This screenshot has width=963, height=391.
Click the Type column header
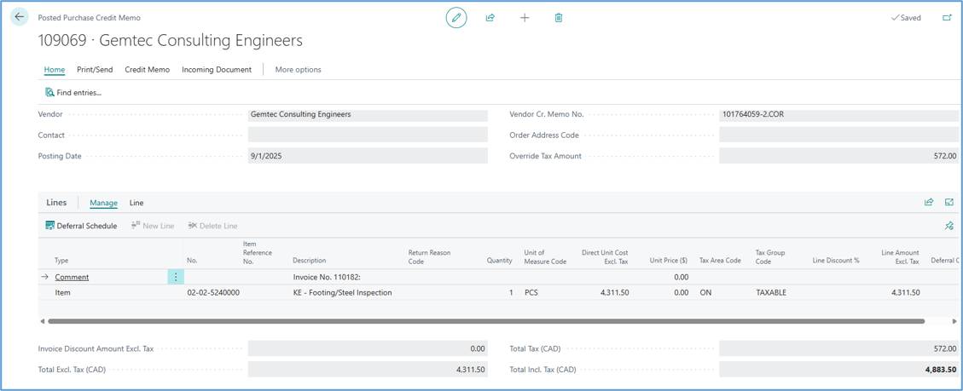pyautogui.click(x=61, y=261)
